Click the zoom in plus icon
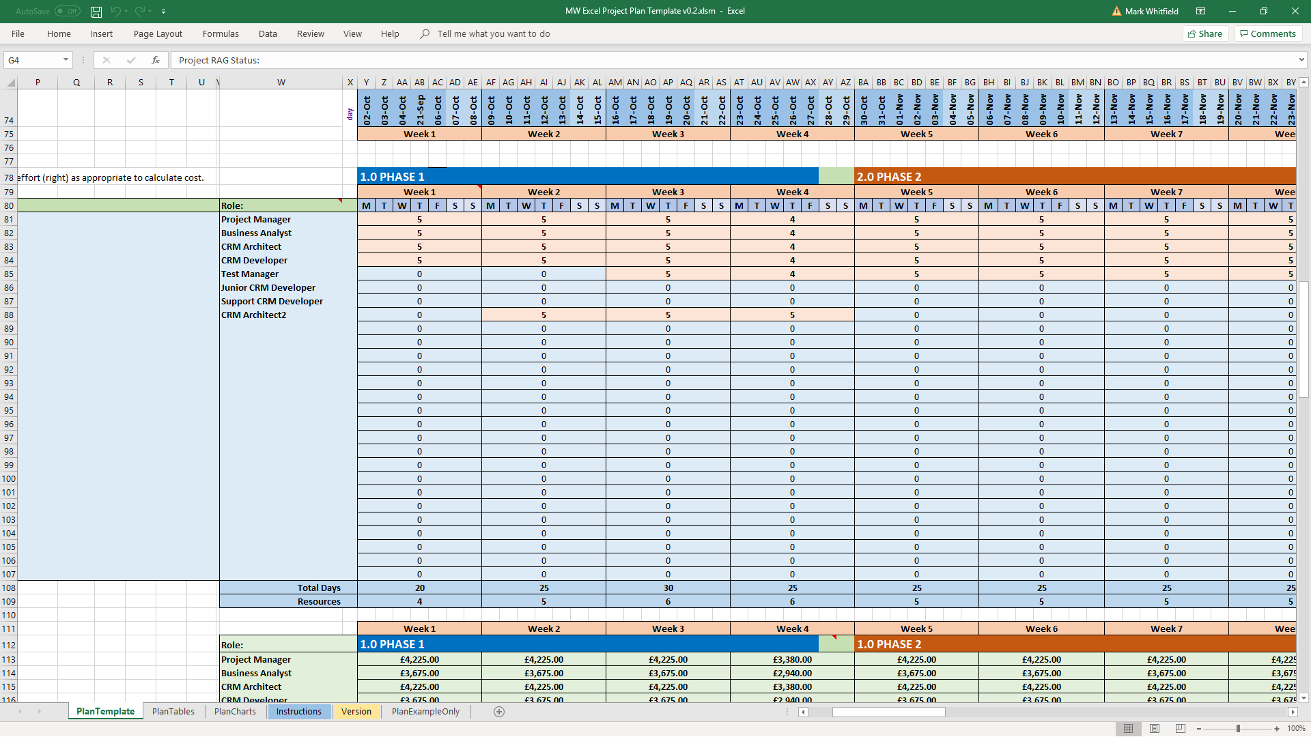Image resolution: width=1311 pixels, height=737 pixels. (1277, 729)
